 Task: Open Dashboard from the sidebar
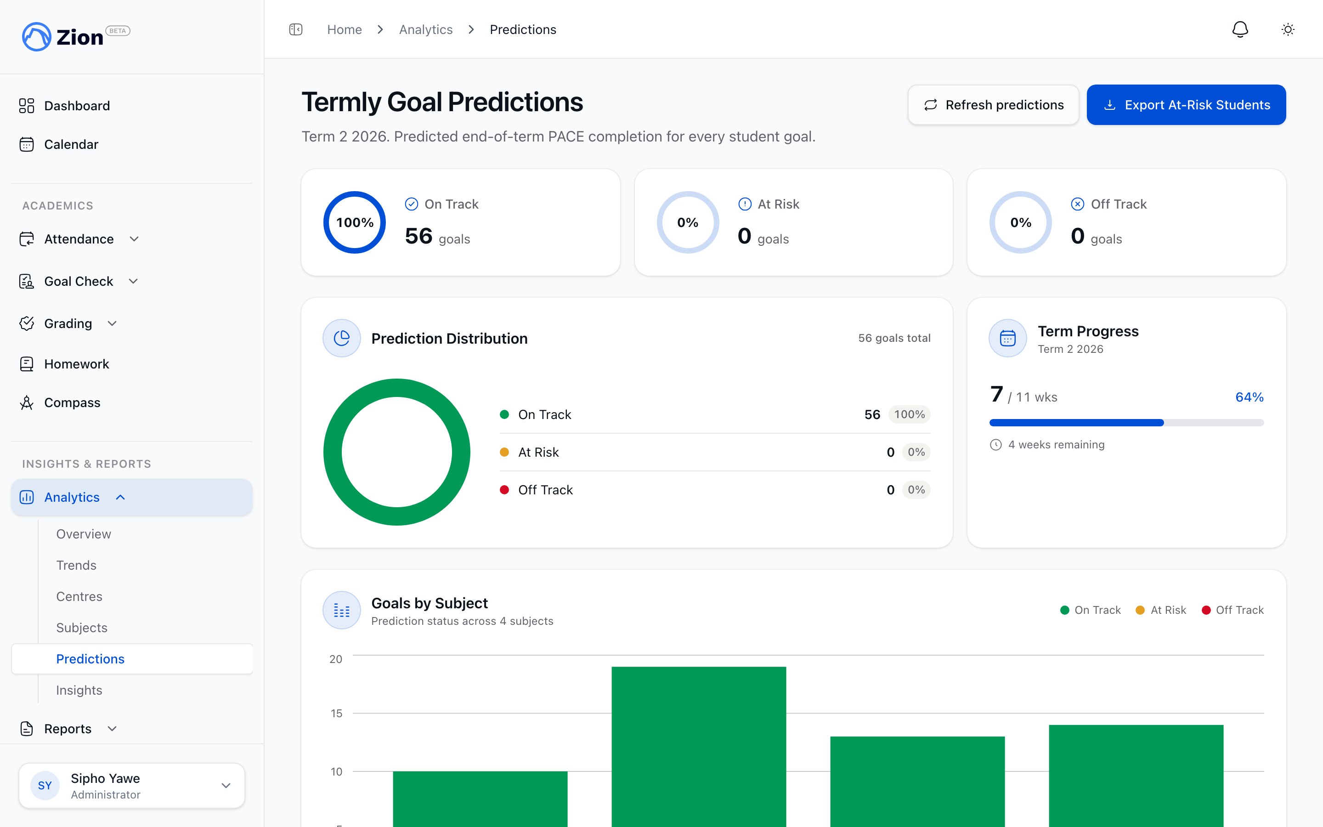pos(132,106)
